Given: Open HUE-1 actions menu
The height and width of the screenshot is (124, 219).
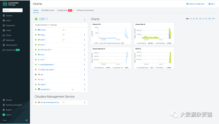Looking at the screenshot, I should [85, 55].
